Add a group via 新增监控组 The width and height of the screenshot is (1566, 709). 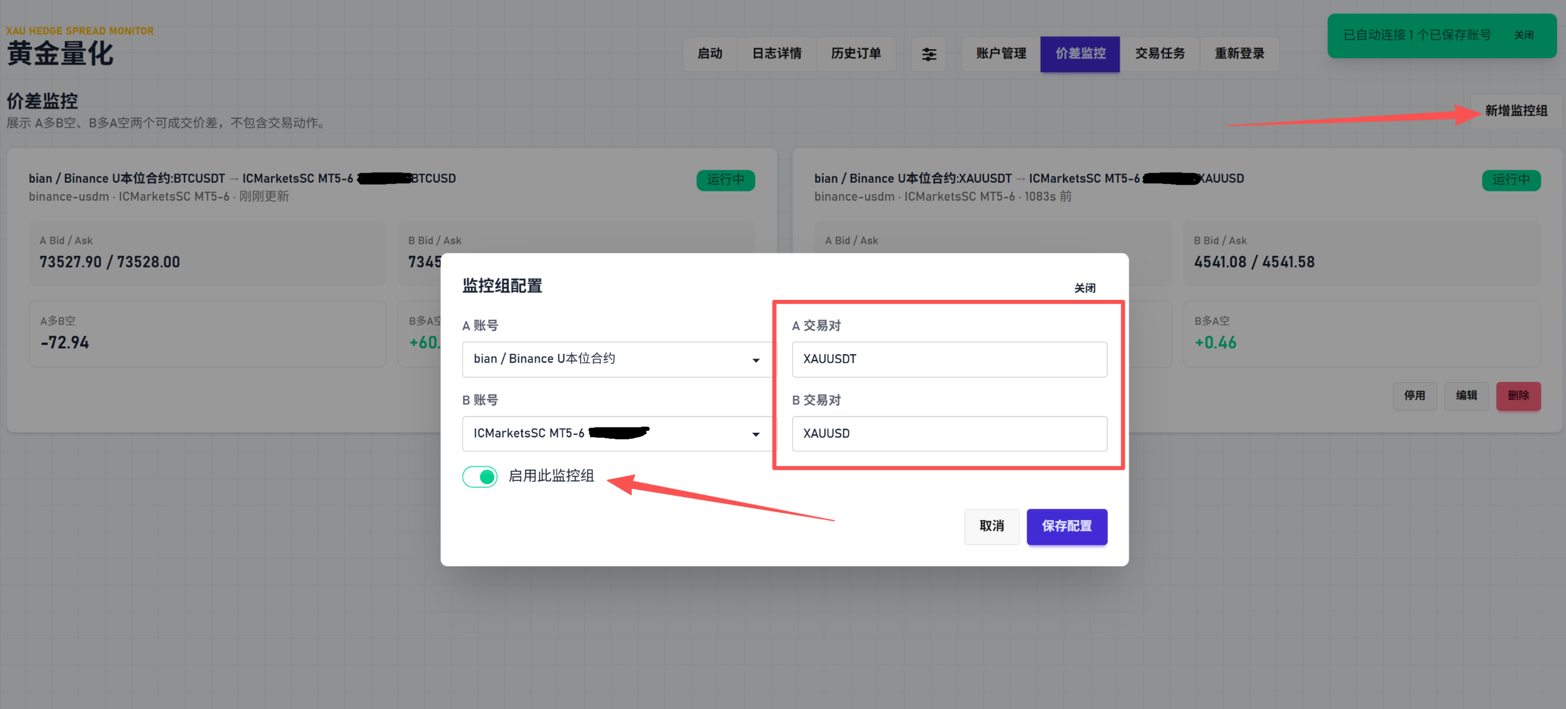(1516, 110)
